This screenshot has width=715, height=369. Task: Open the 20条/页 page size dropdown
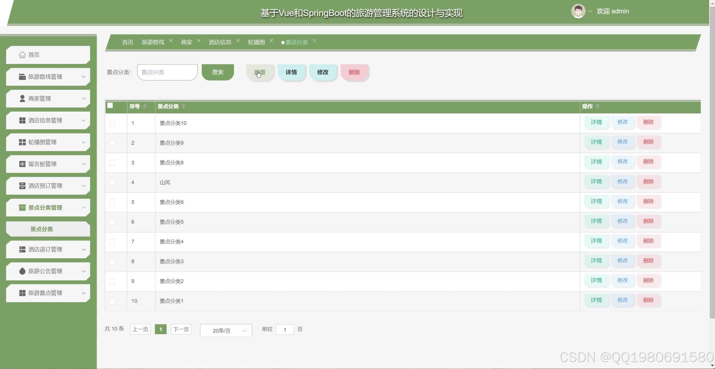(x=226, y=330)
